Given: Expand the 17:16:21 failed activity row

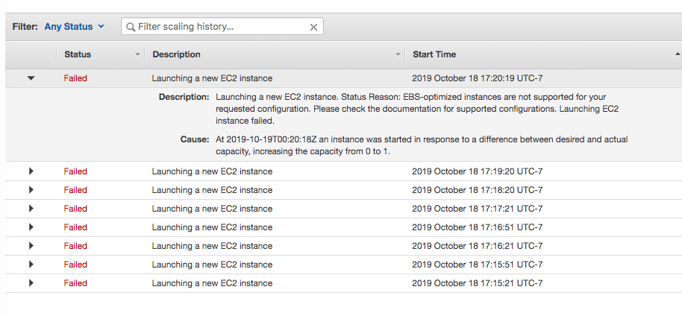Looking at the screenshot, I should (31, 246).
